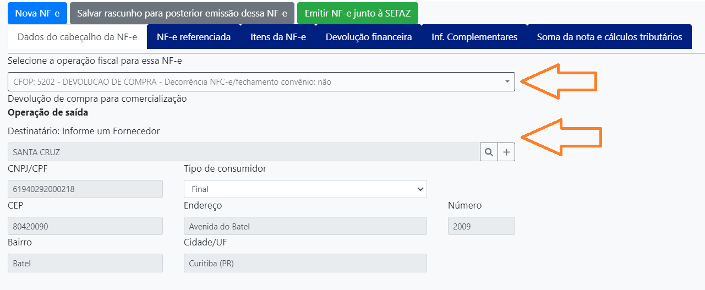Click the Cidade/UF field Curitiba (PR)
705x290 pixels.
[305, 263]
